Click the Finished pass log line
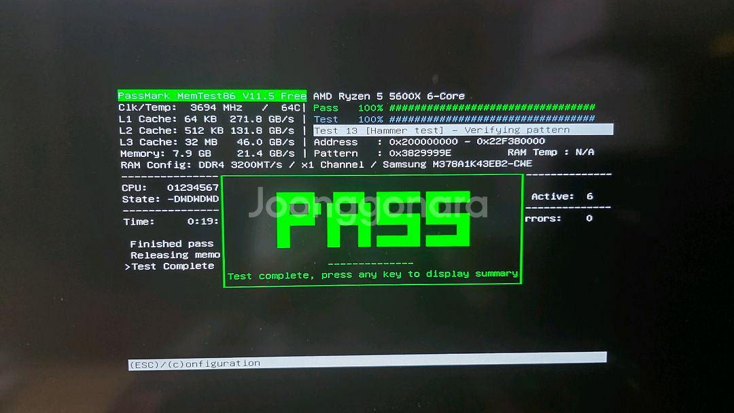The height and width of the screenshot is (413, 734). click(171, 244)
